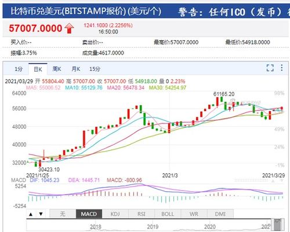Switch to the 1分 chart tab
Image resolution: width=290 pixels, height=232 pixels.
coord(19,69)
